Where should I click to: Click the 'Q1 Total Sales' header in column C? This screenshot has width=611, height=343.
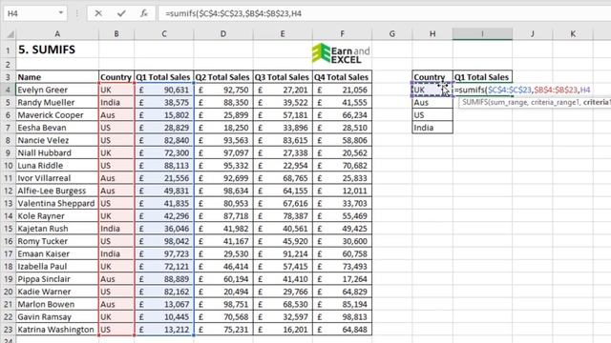click(164, 77)
